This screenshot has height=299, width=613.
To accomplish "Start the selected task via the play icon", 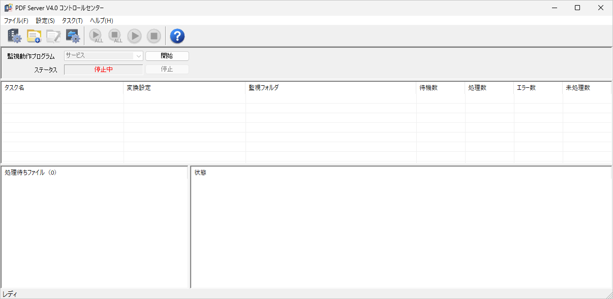I will pos(134,36).
